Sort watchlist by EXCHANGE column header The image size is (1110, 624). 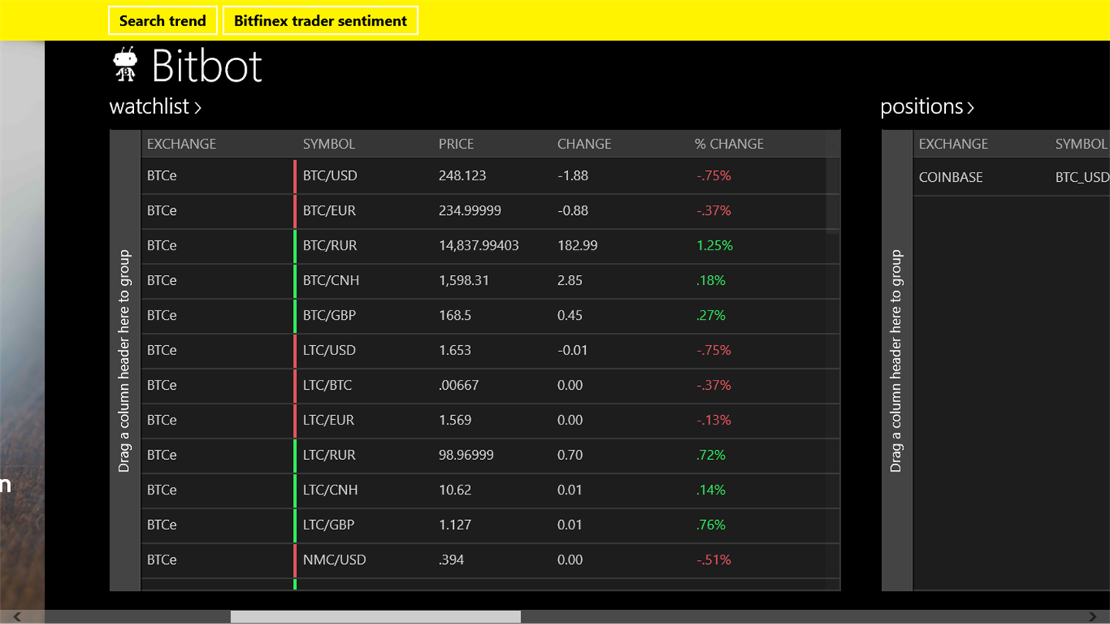pos(182,144)
